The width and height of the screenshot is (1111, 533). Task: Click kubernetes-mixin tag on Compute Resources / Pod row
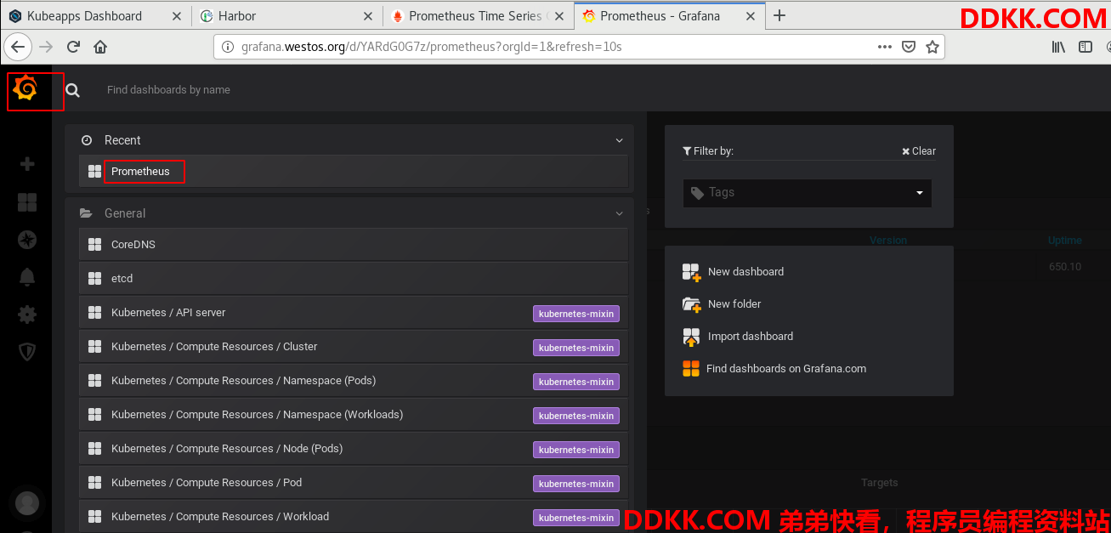(x=576, y=484)
